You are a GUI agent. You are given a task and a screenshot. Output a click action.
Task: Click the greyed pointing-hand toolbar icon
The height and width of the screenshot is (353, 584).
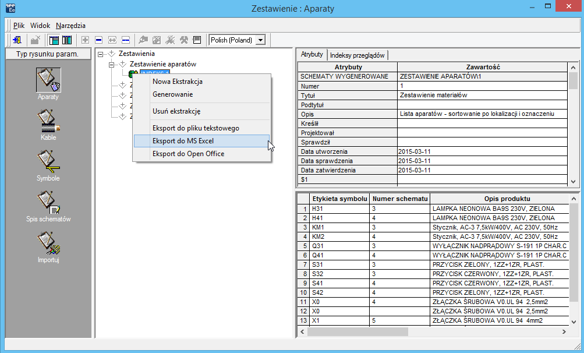(143, 40)
